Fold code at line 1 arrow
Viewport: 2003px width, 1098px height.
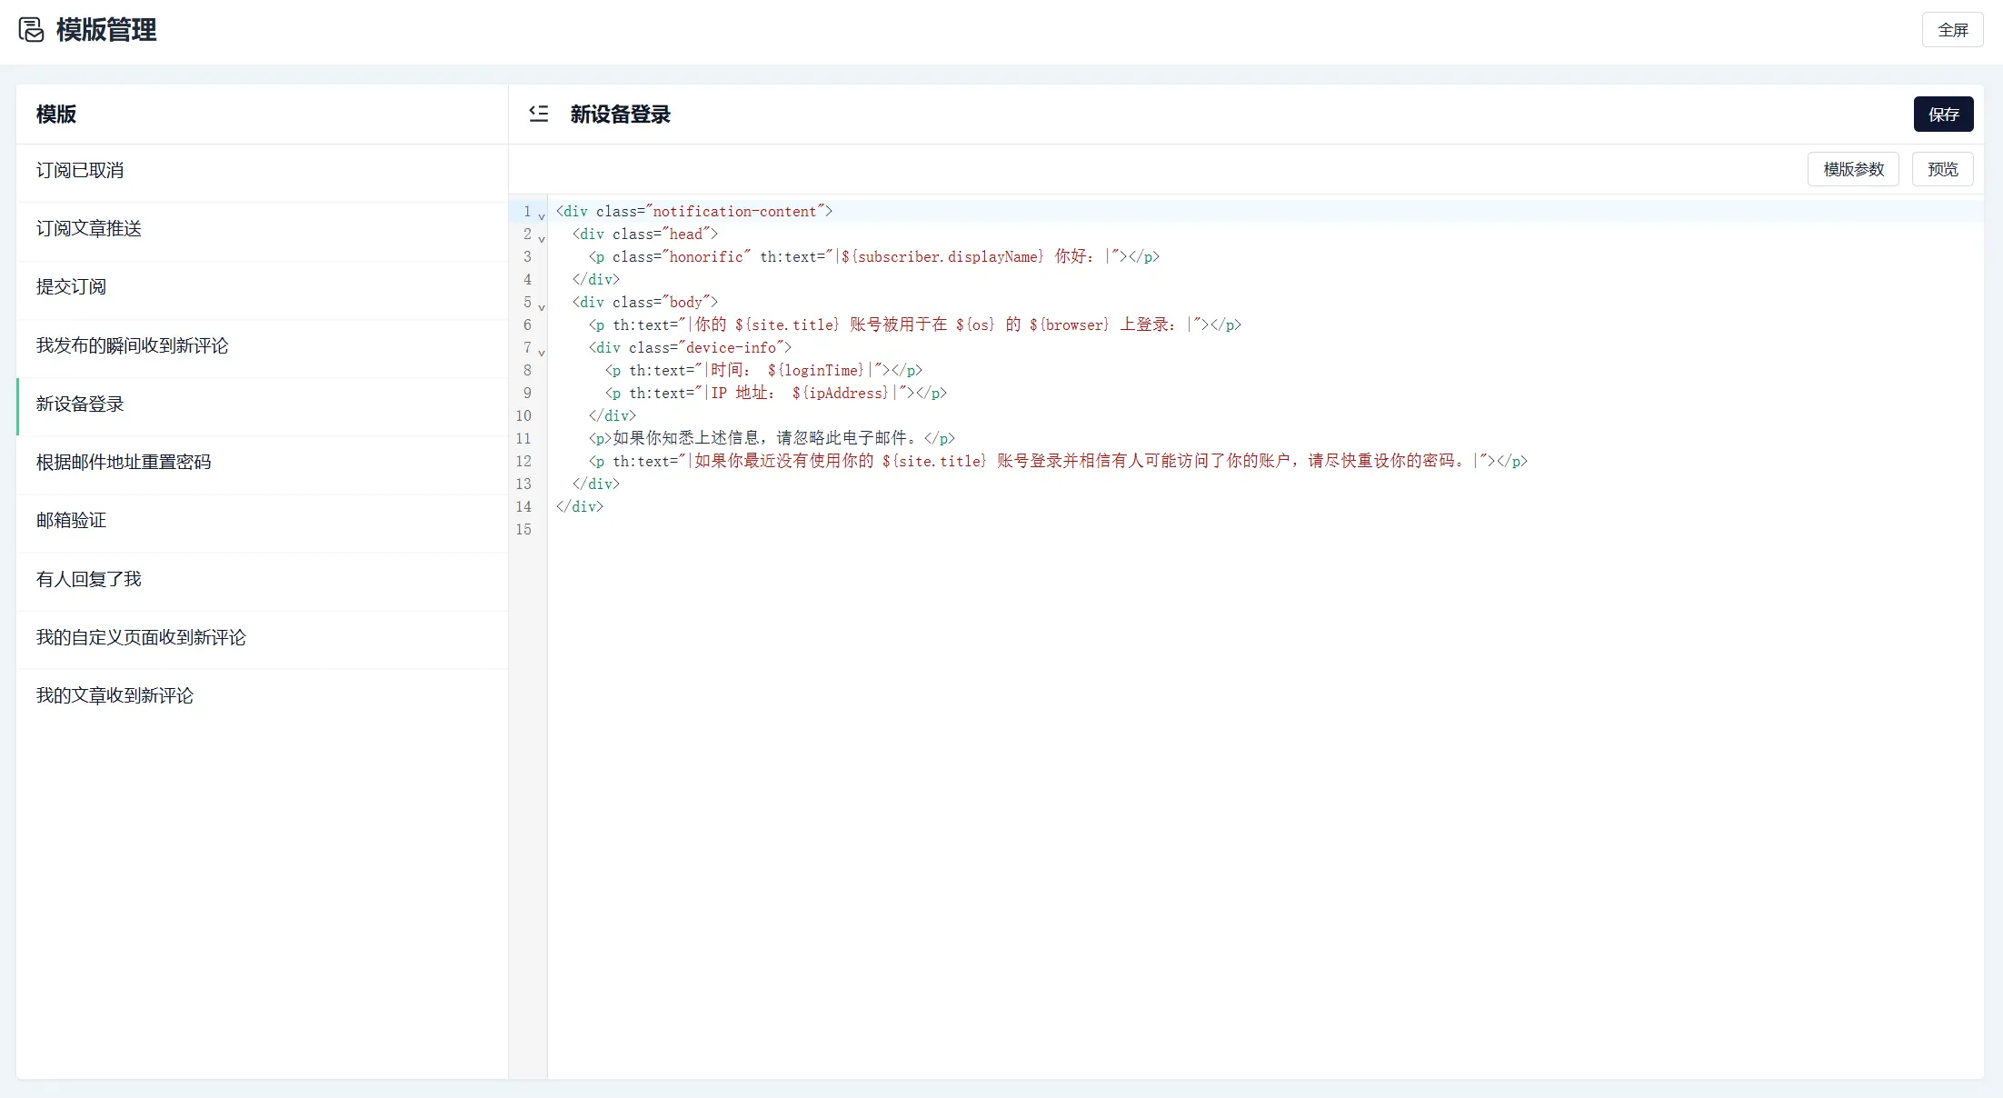542,216
